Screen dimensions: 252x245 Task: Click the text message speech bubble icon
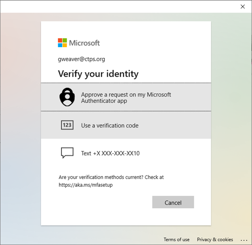[x=67, y=153]
